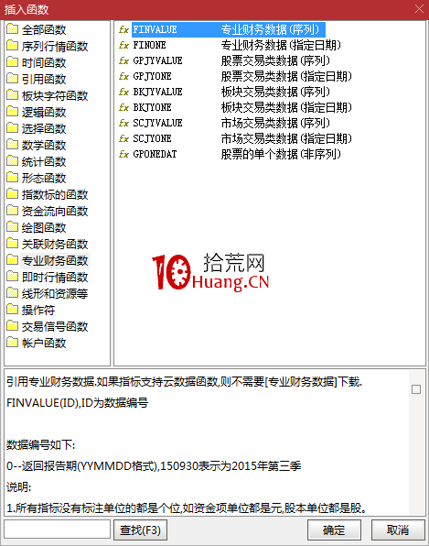The width and height of the screenshot is (429, 546).
Task: Click the folder icon beside 数学函数
Action: click(13, 144)
